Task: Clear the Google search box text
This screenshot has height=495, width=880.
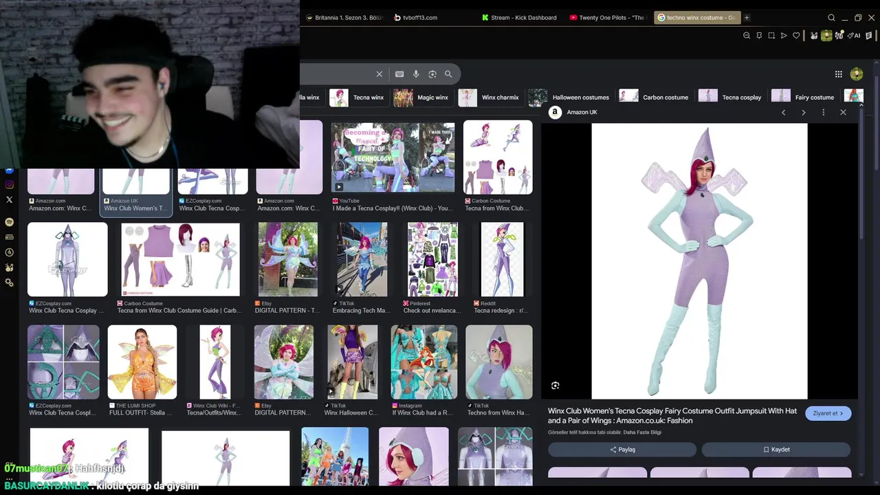Action: [x=379, y=74]
